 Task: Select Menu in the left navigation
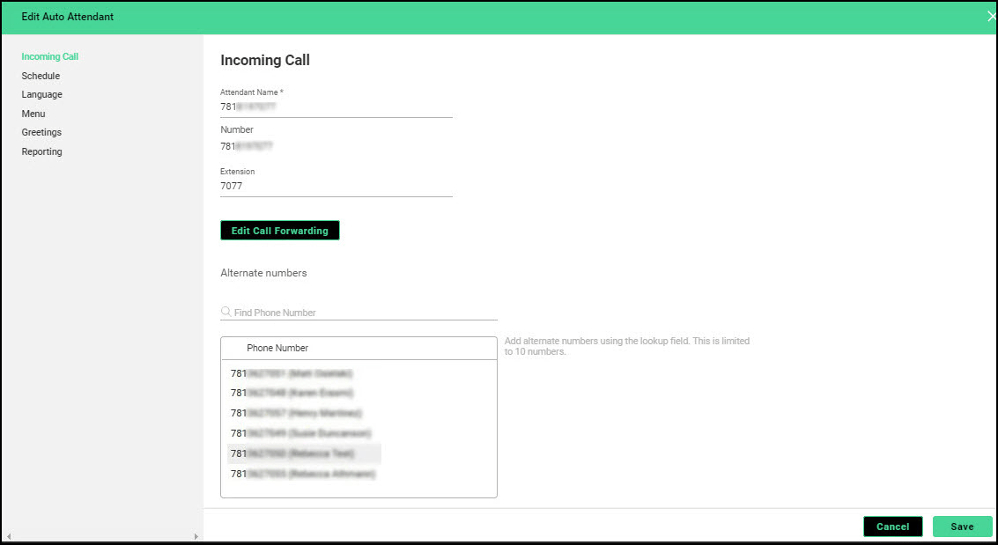[33, 114]
